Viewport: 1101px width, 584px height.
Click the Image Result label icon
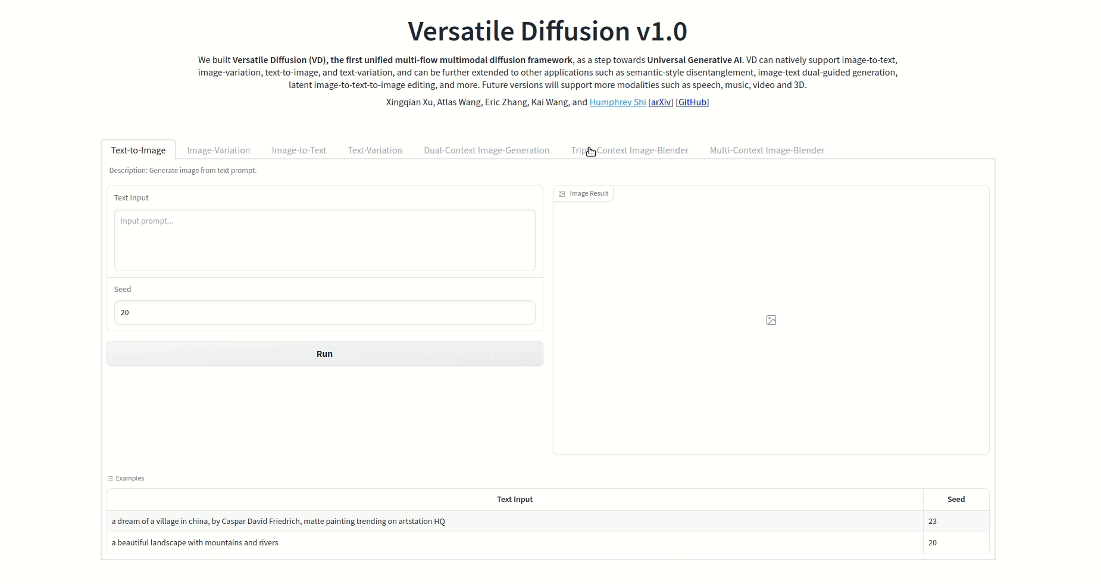[562, 194]
